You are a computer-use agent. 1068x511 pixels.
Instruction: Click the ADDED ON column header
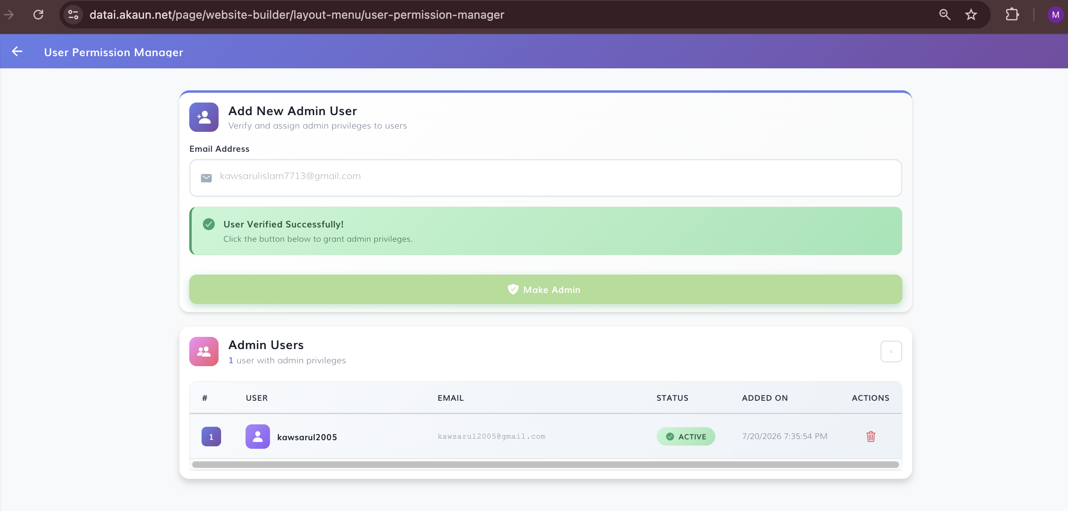tap(764, 398)
